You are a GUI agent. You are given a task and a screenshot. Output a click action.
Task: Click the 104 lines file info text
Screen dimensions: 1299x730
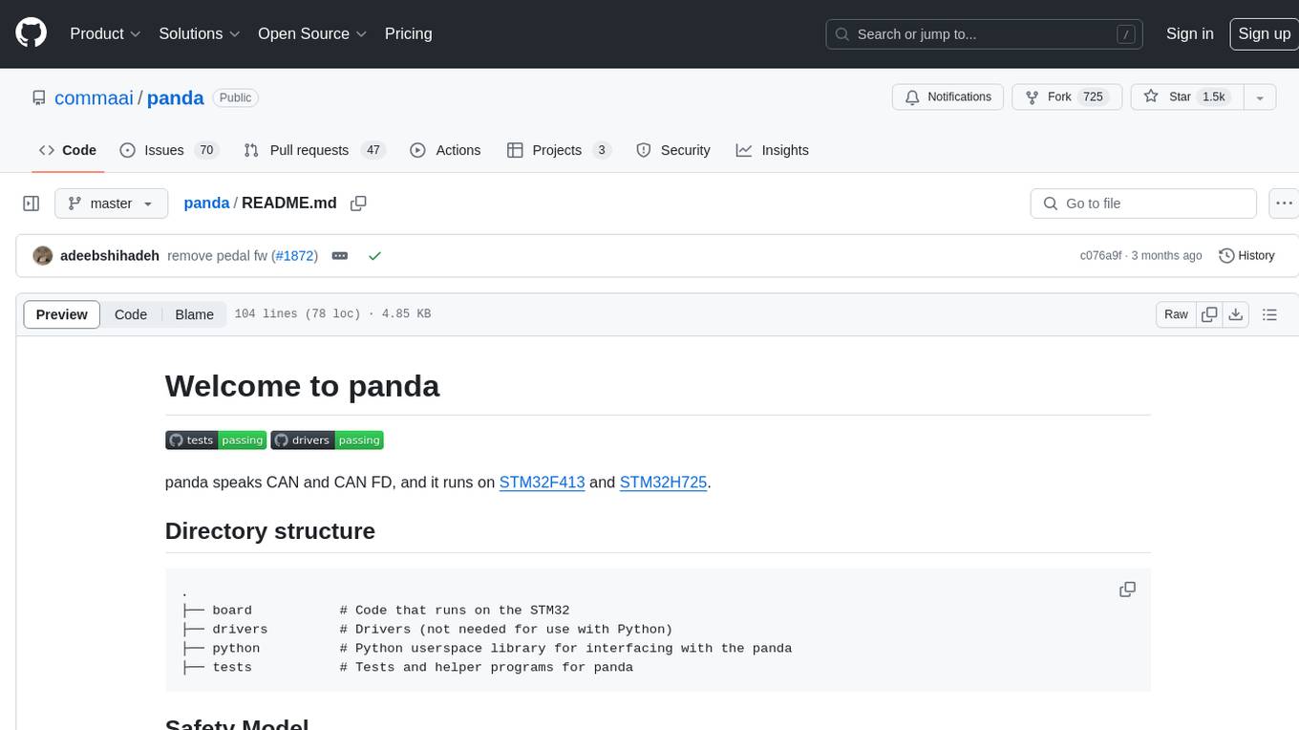click(x=332, y=314)
